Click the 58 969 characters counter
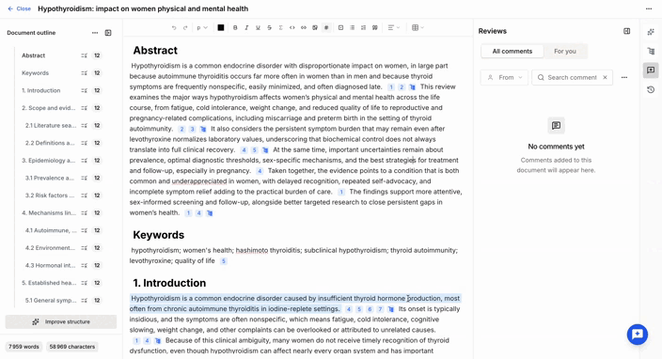The width and height of the screenshot is (662, 359). [72, 347]
